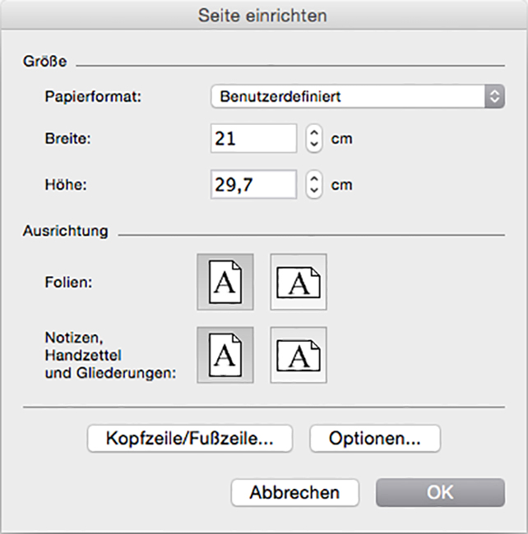The height and width of the screenshot is (534, 528).
Task: Decrease Höhe with the stepper down arrow
Action: coord(314,191)
